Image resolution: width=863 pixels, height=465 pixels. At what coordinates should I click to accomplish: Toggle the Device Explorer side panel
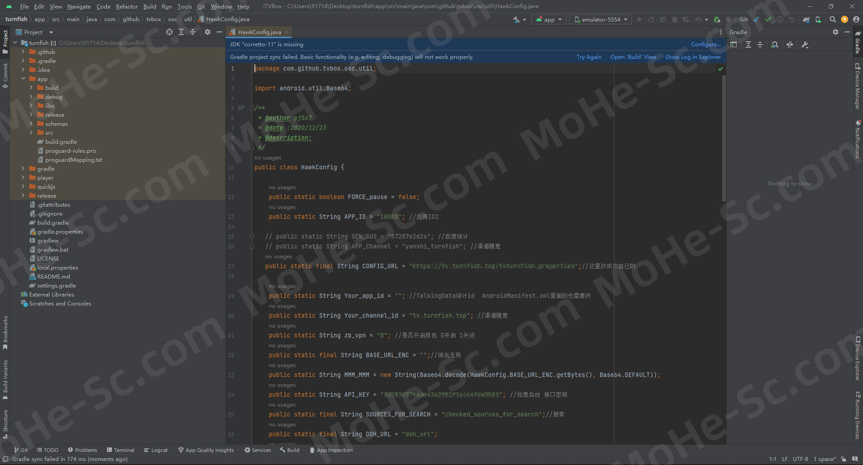(x=858, y=359)
